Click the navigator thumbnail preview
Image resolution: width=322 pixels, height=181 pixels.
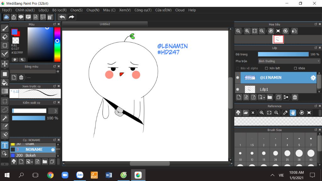tap(278, 39)
